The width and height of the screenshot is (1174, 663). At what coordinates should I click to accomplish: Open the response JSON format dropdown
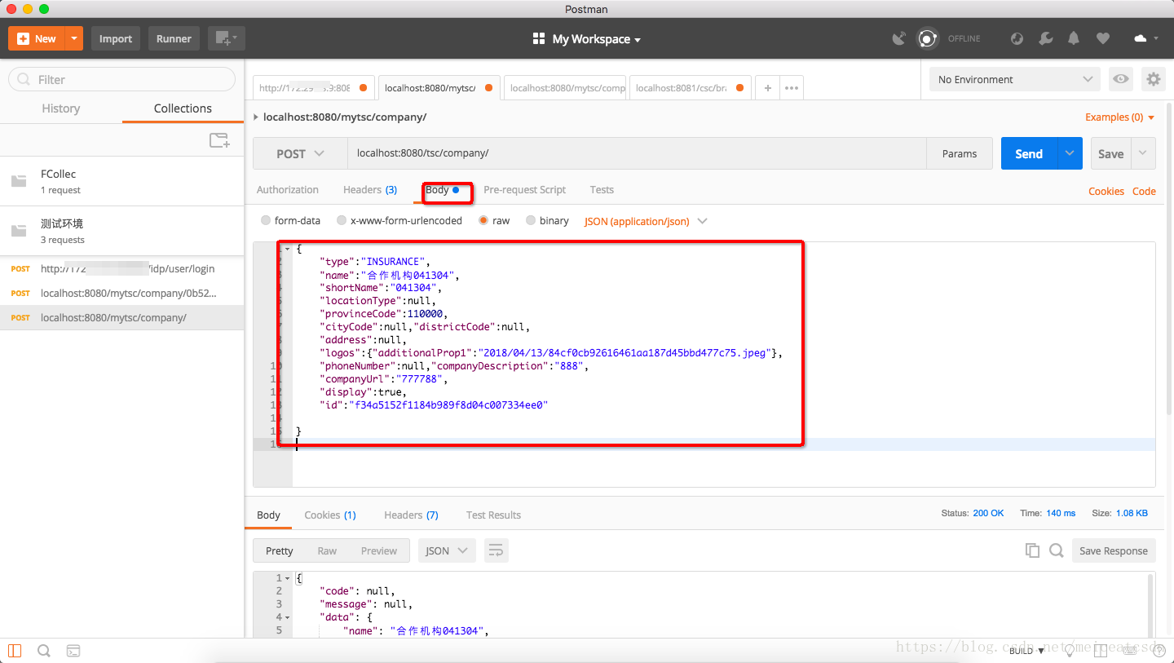[447, 551]
